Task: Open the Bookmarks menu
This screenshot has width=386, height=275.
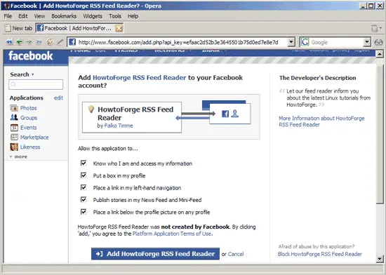Action: coord(64,16)
